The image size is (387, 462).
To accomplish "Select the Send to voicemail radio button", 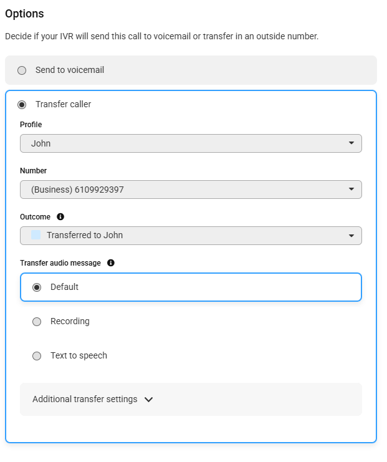I will coord(22,70).
